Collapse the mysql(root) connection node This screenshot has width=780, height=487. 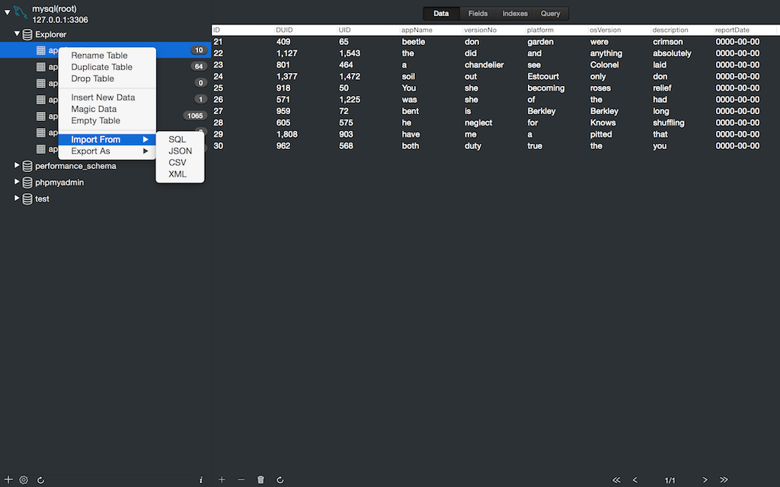tap(7, 13)
